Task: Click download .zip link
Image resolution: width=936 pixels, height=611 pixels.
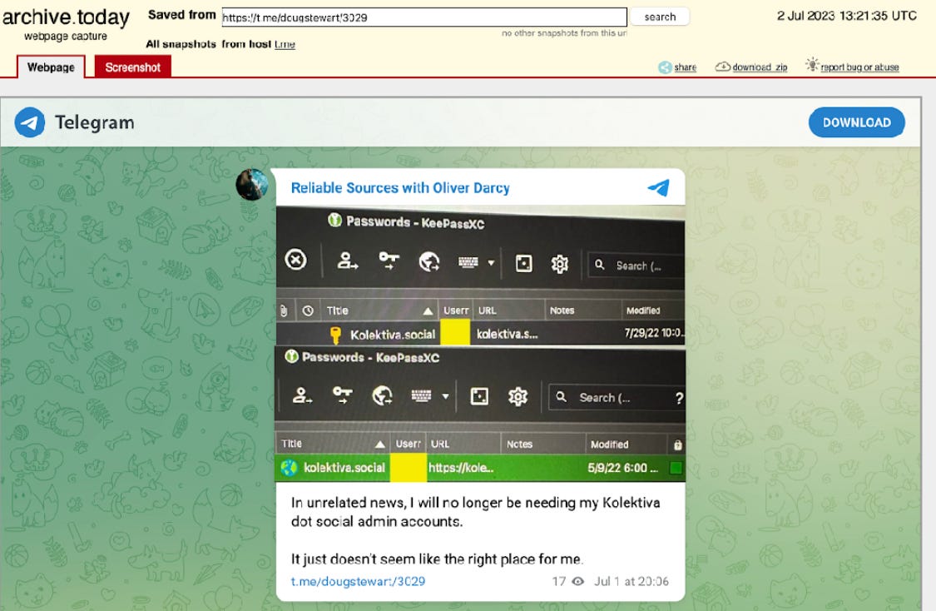Action: [760, 67]
